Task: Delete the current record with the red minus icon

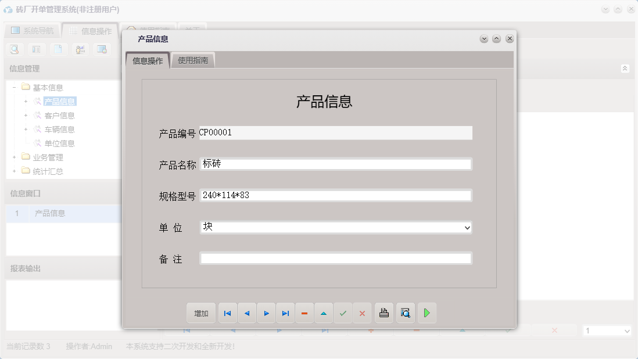Action: pyautogui.click(x=304, y=313)
